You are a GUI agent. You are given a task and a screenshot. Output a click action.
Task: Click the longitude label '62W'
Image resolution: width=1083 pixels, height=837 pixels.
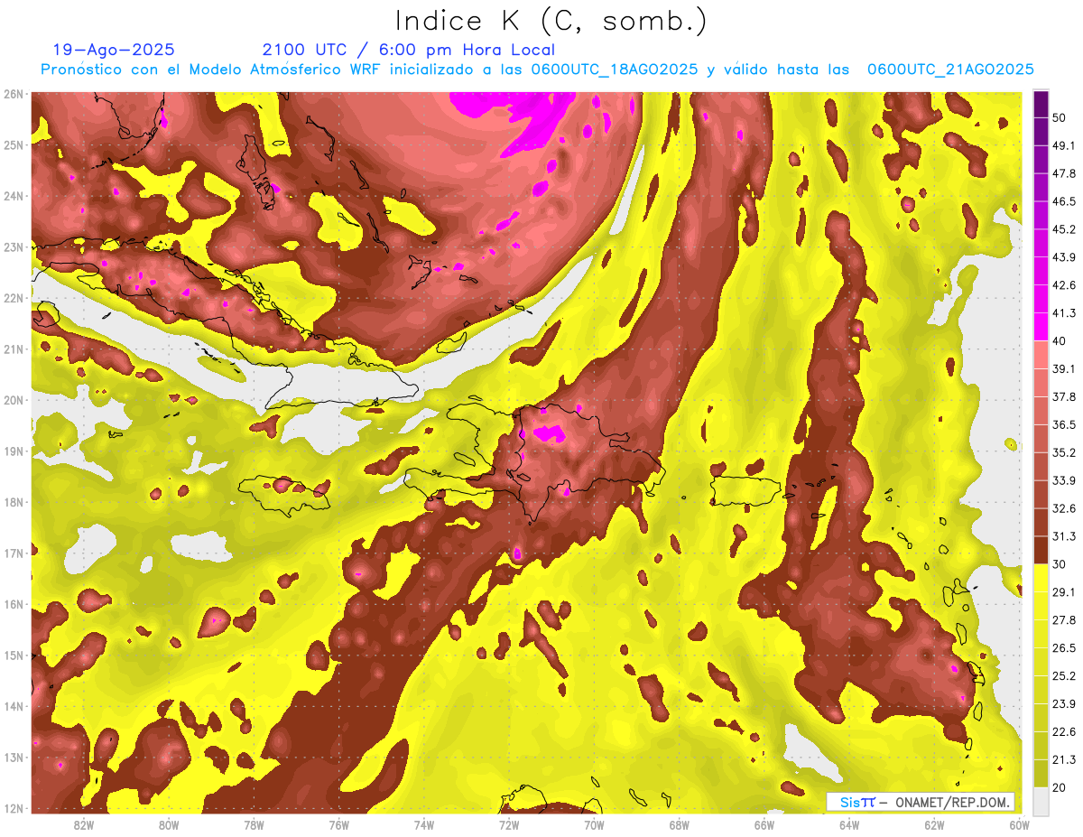pos(934,824)
